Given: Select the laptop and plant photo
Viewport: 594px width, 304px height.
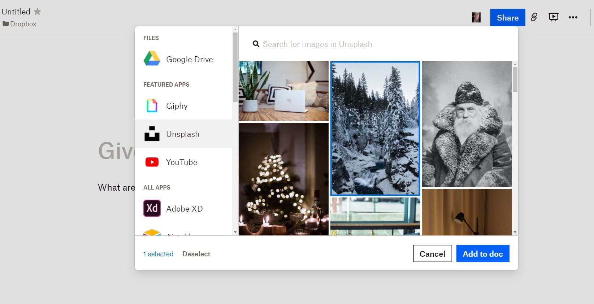Looking at the screenshot, I should [283, 91].
